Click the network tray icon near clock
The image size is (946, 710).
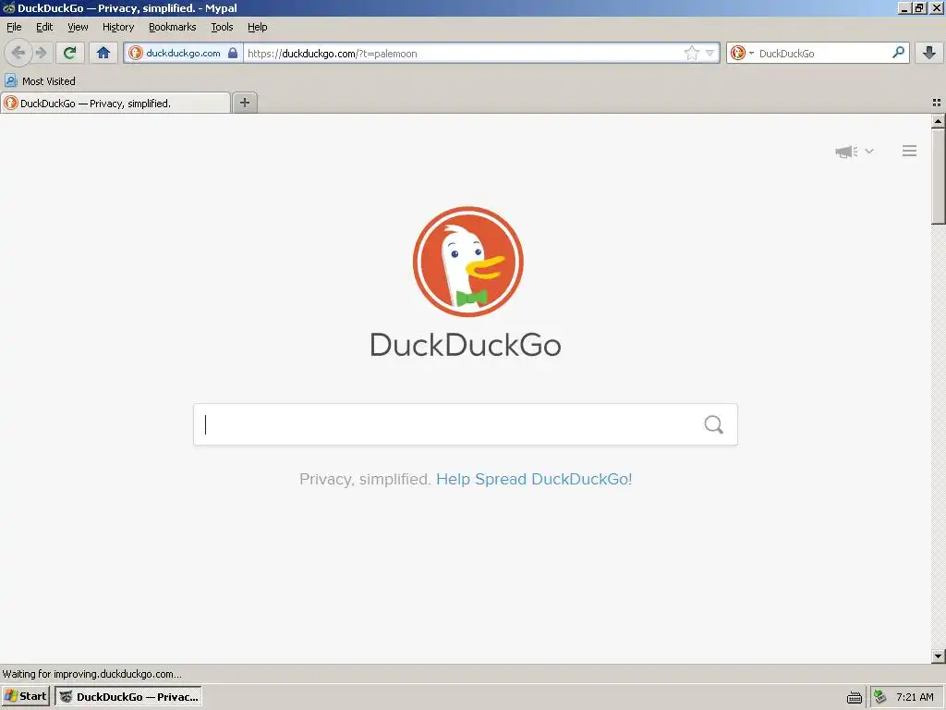880,697
